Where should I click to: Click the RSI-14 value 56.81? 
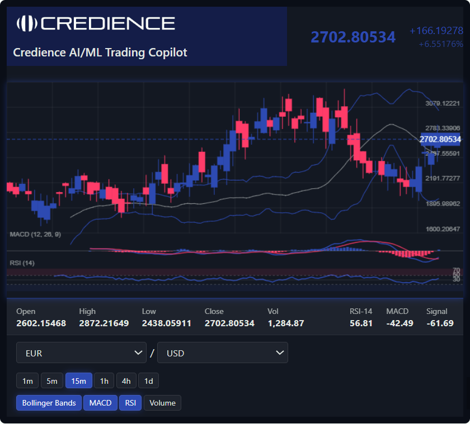click(361, 323)
